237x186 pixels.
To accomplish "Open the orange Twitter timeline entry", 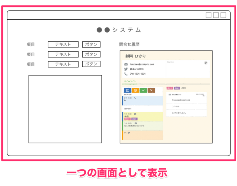I will pos(143,135).
